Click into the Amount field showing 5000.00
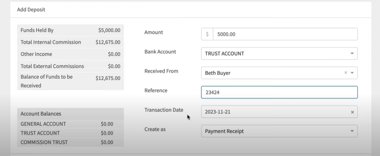This screenshot has height=156, width=380. [x=285, y=34]
